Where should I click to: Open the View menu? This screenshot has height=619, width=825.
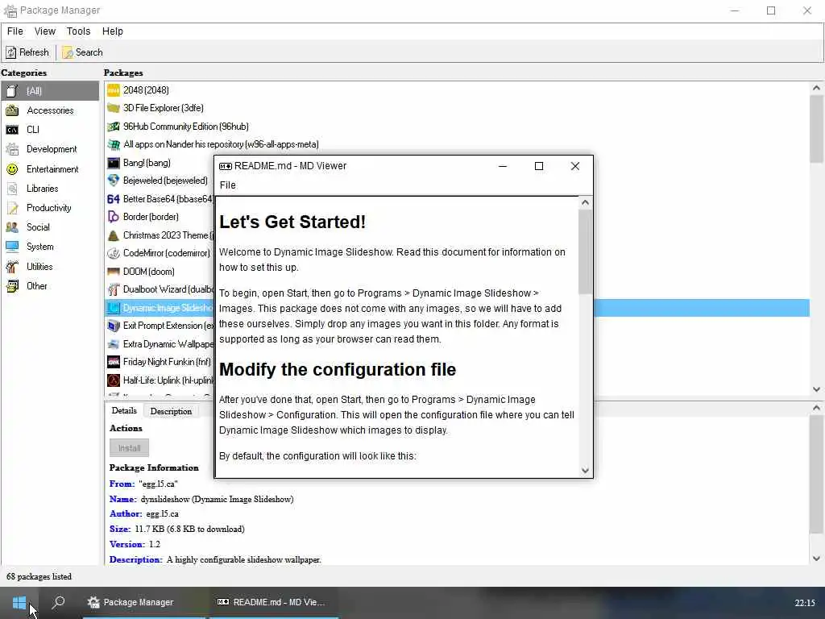45,31
